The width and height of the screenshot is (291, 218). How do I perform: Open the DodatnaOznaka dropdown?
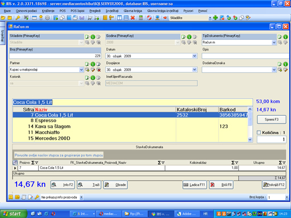tap(274, 70)
